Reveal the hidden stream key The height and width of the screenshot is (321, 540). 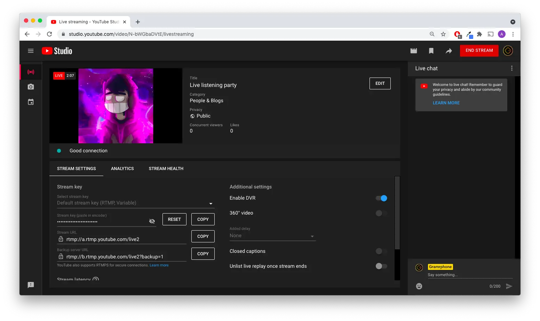[152, 221]
